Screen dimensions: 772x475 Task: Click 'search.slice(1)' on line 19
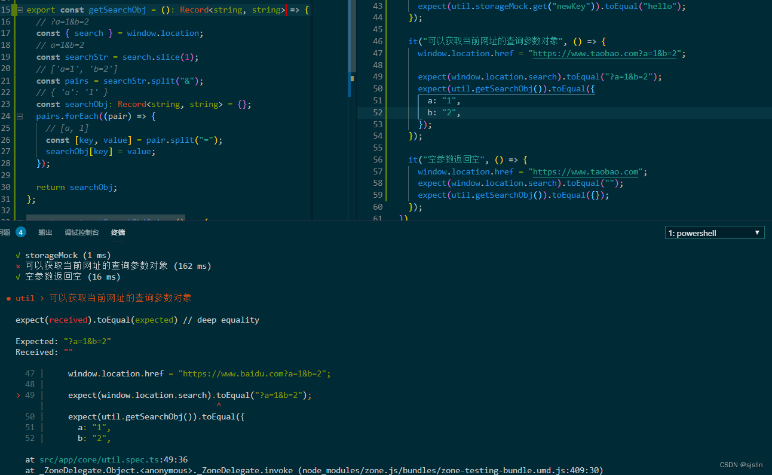point(158,57)
